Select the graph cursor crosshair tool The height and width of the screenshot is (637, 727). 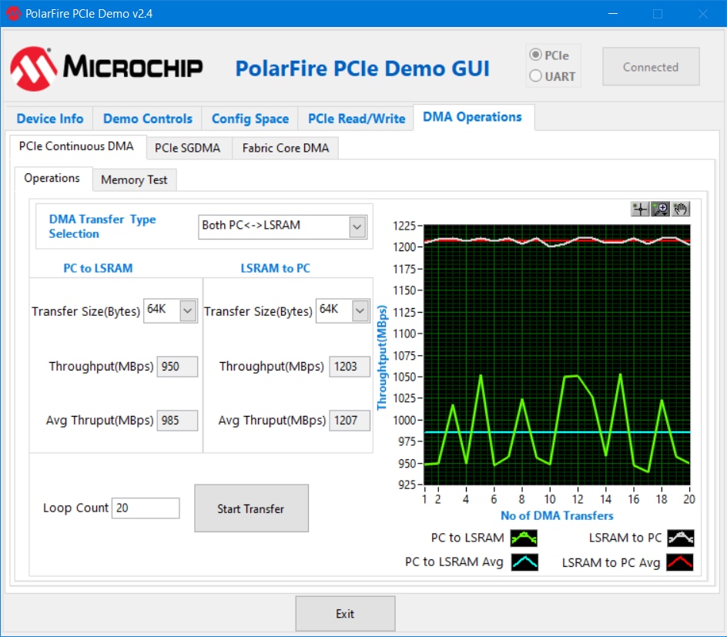(640, 209)
